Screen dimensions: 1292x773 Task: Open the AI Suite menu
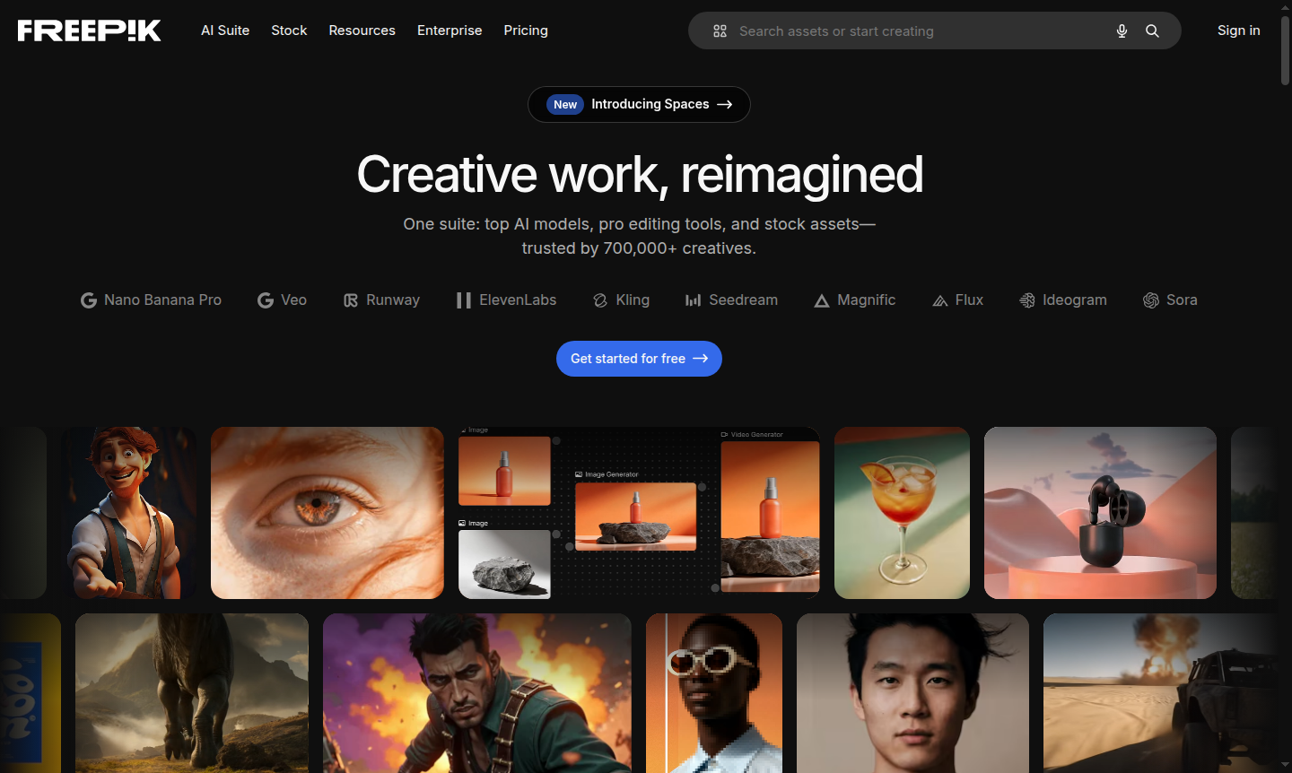tap(225, 30)
